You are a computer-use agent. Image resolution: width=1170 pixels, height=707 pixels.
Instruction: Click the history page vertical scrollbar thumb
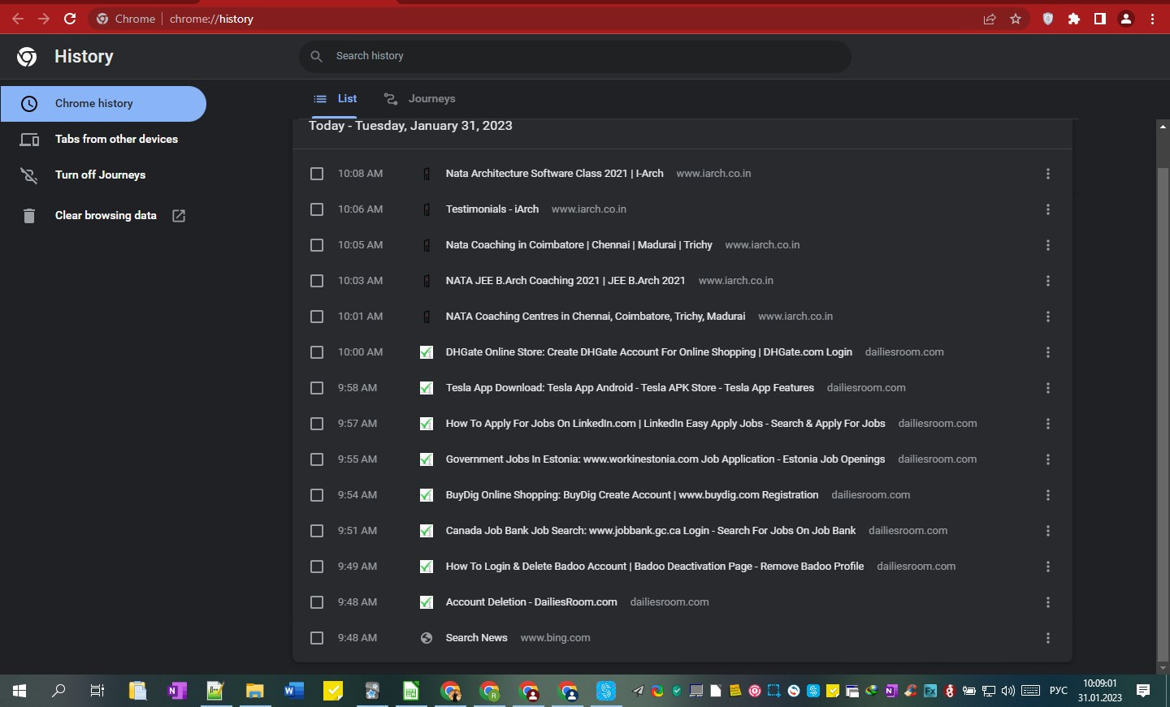[x=1163, y=414]
